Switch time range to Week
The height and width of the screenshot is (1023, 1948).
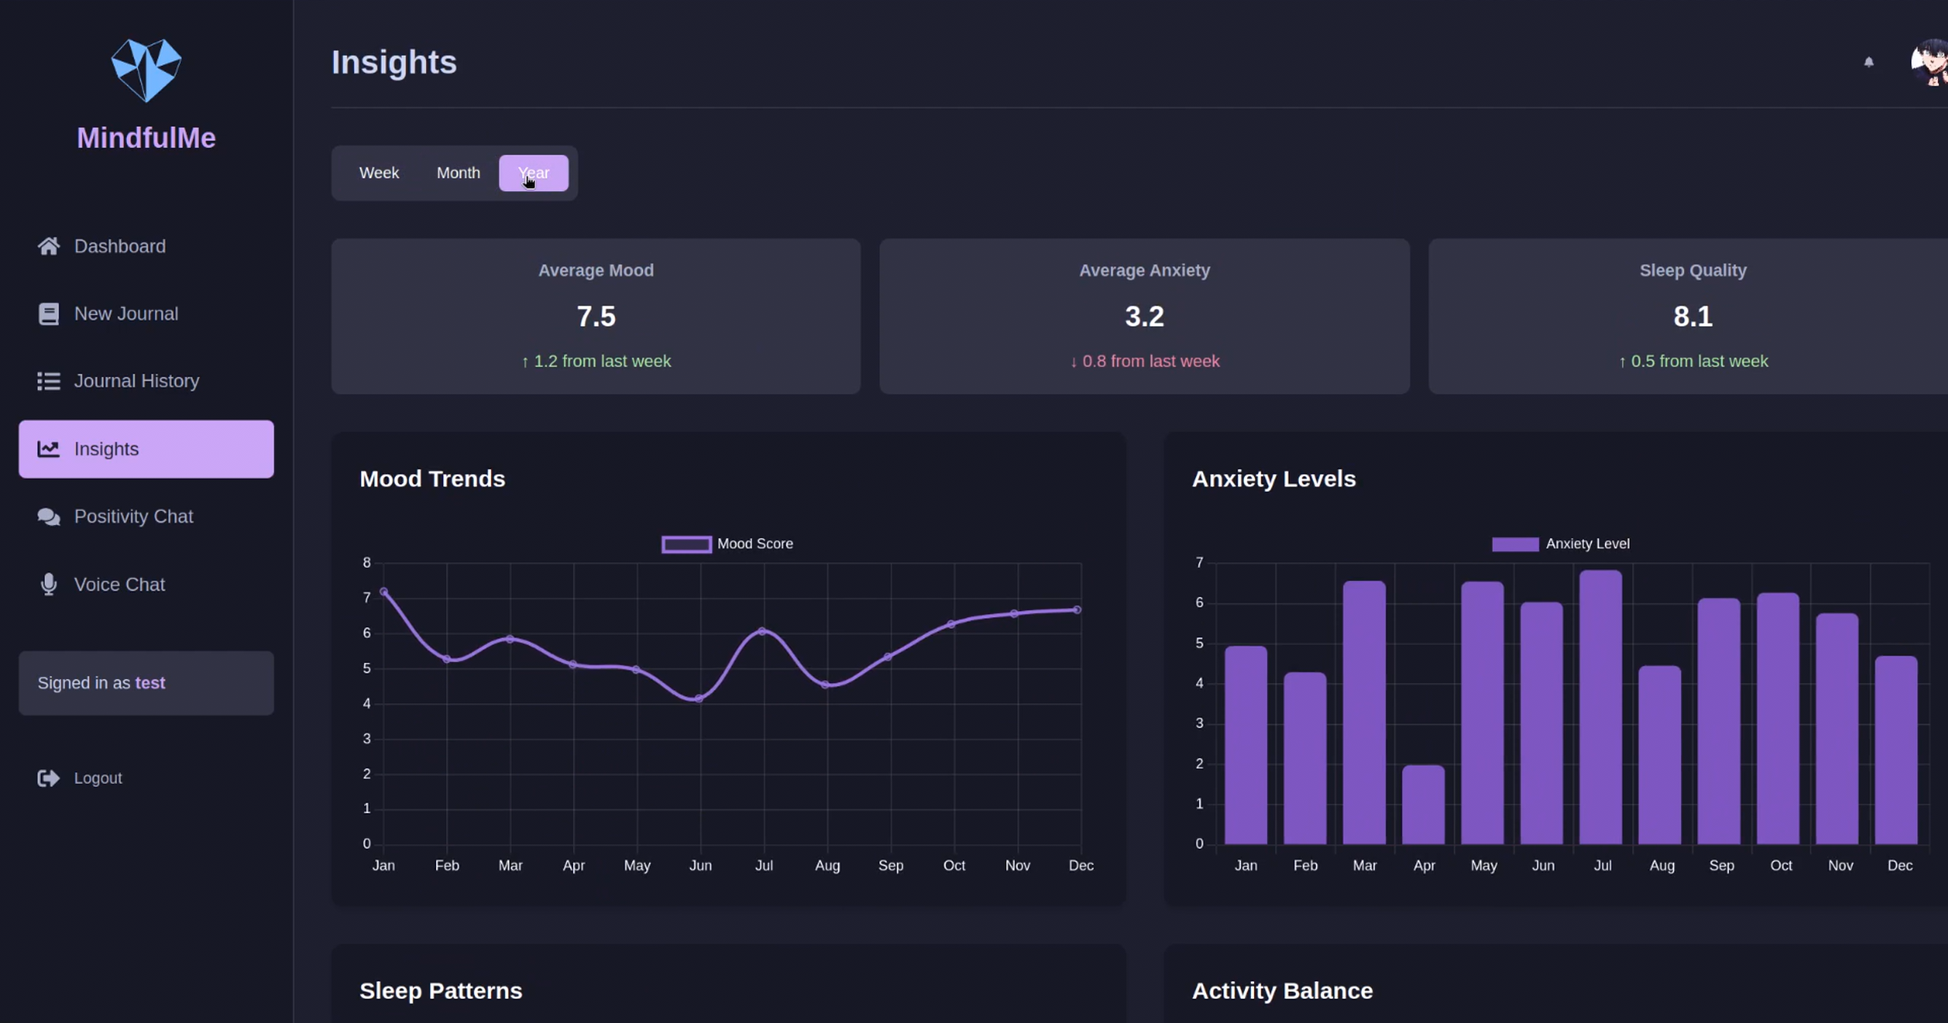point(379,173)
